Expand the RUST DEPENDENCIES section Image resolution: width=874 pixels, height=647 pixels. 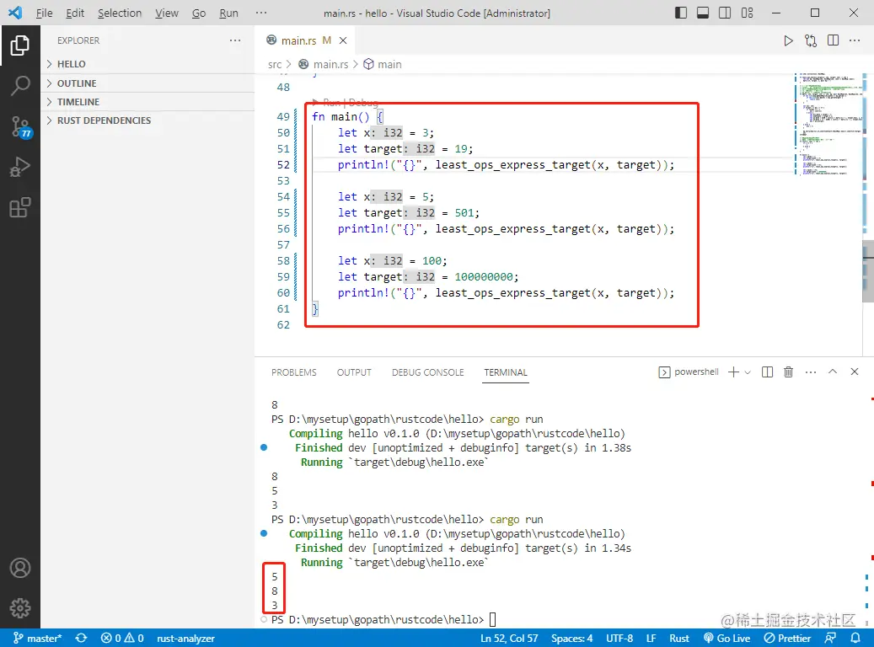[147, 120]
